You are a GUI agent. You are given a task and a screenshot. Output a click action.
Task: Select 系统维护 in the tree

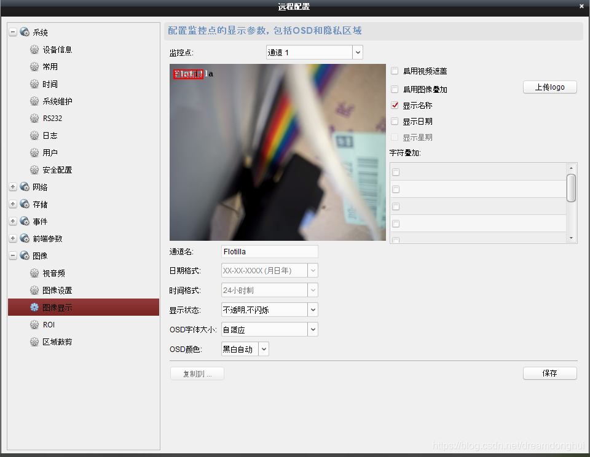click(x=57, y=101)
